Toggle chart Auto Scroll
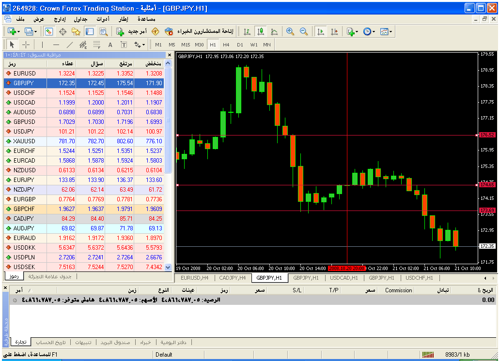This screenshot has height=361, width=500. point(320,31)
